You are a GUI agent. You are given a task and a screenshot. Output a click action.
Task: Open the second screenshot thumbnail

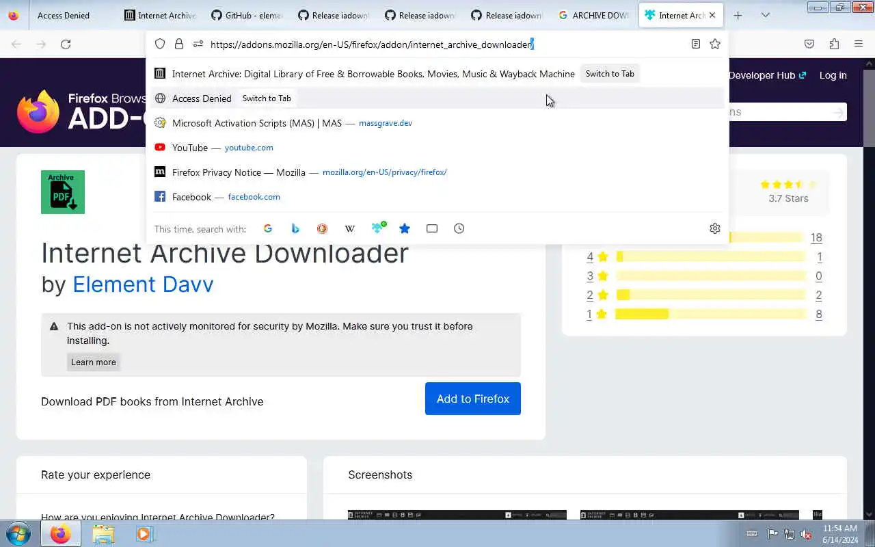690,515
